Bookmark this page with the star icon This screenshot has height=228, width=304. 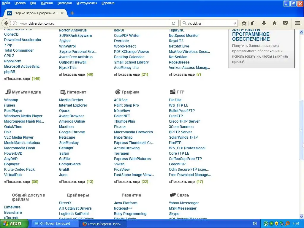244,23
